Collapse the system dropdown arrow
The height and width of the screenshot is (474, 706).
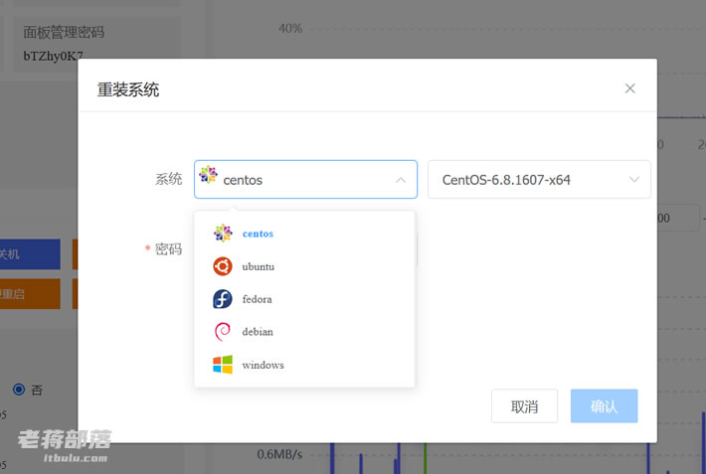401,180
